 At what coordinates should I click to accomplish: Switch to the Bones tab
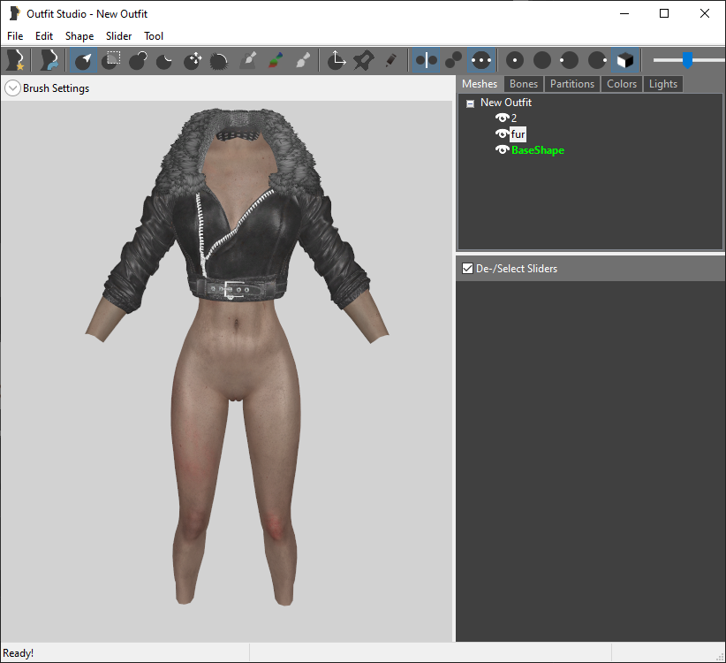524,84
